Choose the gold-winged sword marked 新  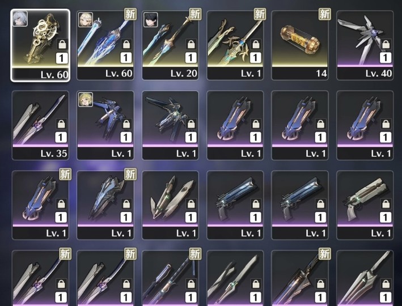pyautogui.click(x=235, y=45)
